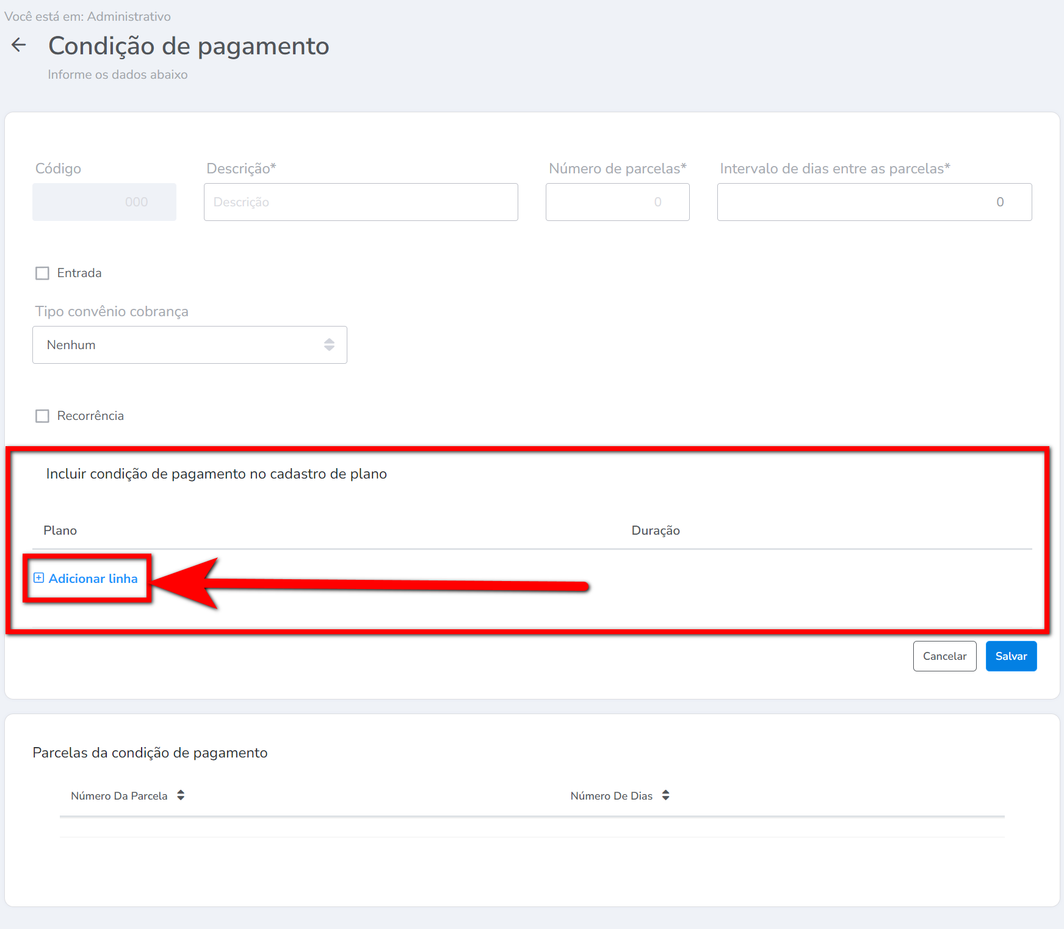Sort by the Número Da Parcela column header

click(119, 796)
